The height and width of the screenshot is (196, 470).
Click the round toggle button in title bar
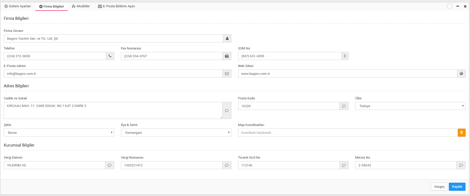tap(450, 6)
